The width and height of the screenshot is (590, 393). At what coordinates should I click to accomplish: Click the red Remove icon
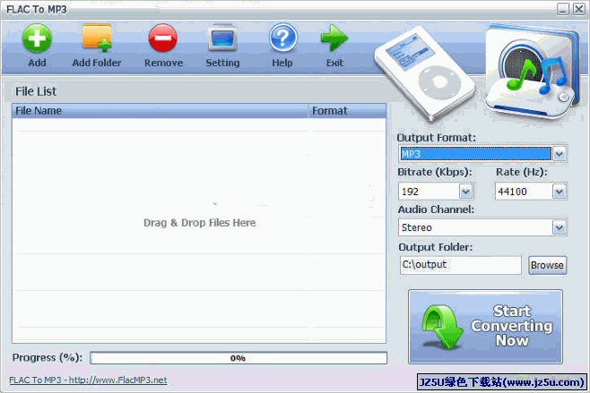click(x=163, y=38)
